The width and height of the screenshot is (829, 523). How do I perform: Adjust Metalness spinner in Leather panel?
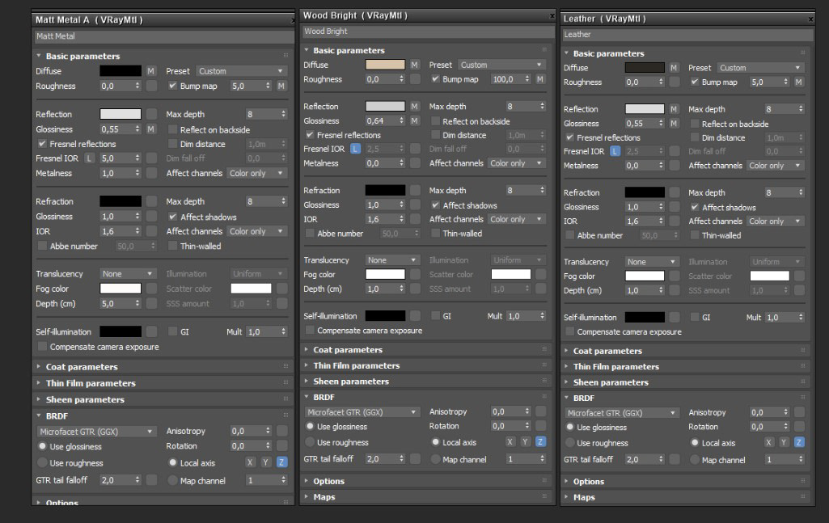click(660, 166)
